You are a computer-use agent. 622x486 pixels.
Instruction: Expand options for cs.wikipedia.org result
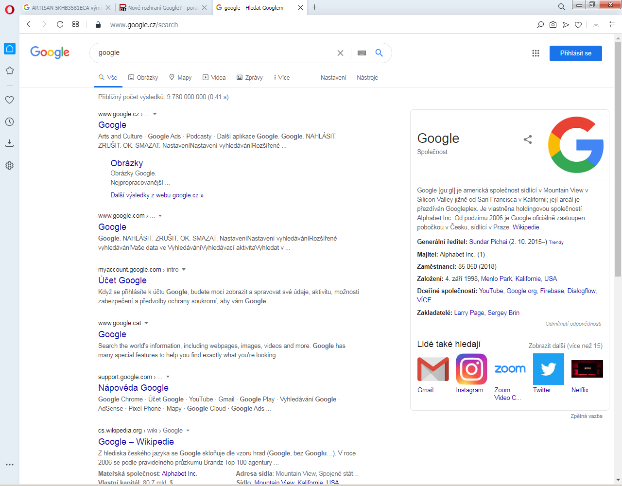(x=188, y=431)
